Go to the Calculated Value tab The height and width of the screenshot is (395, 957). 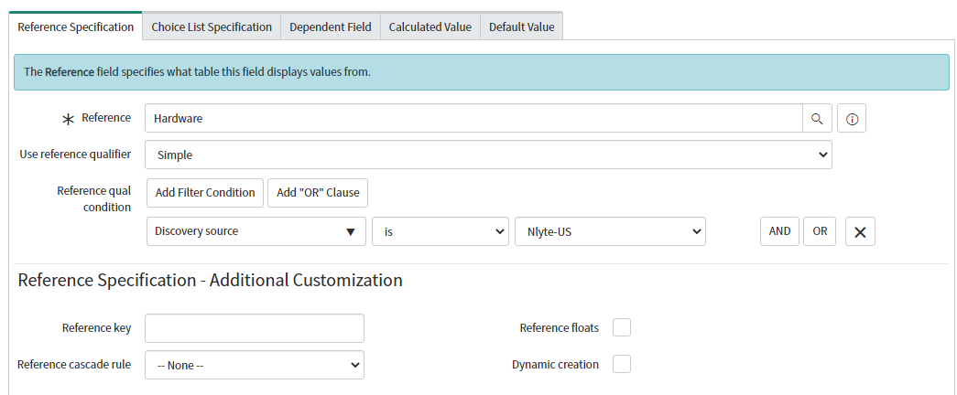[430, 27]
